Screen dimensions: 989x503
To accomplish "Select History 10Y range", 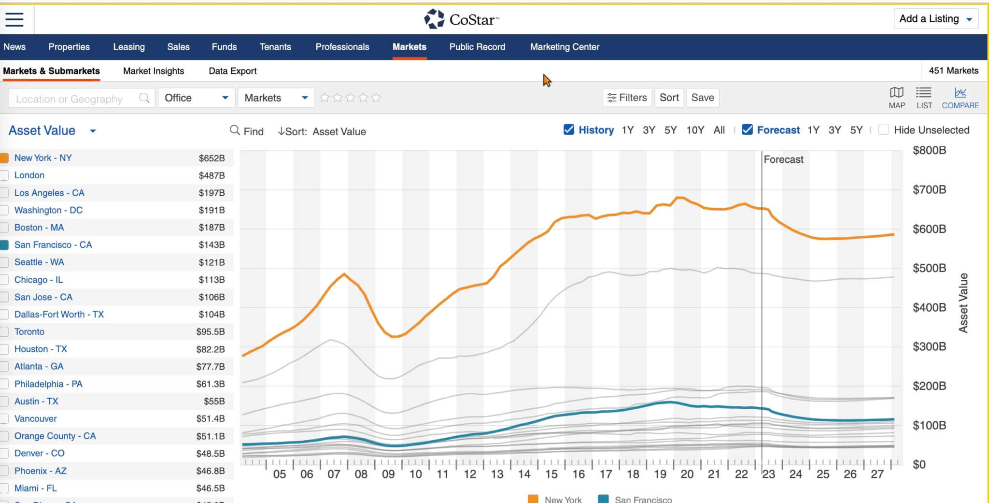I will [695, 130].
